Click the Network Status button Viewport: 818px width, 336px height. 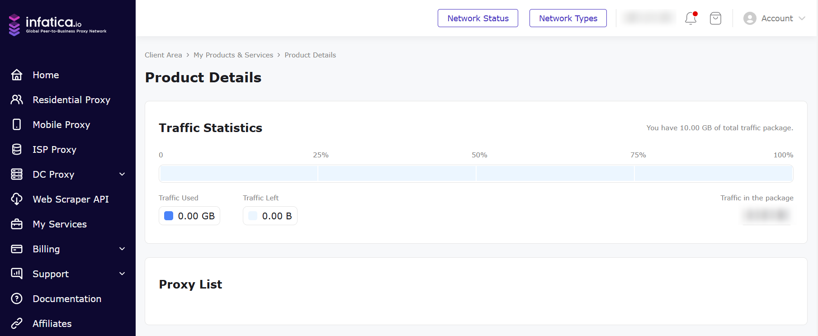478,18
